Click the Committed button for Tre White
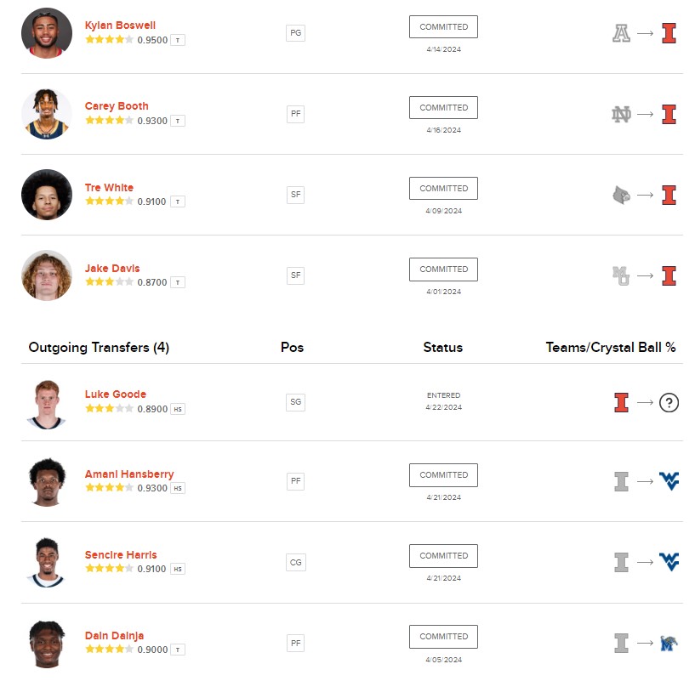This screenshot has height=698, width=695. pyautogui.click(x=443, y=189)
